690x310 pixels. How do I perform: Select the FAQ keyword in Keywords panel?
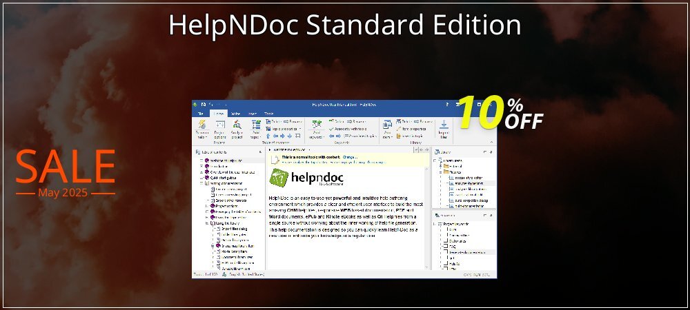[x=453, y=247]
